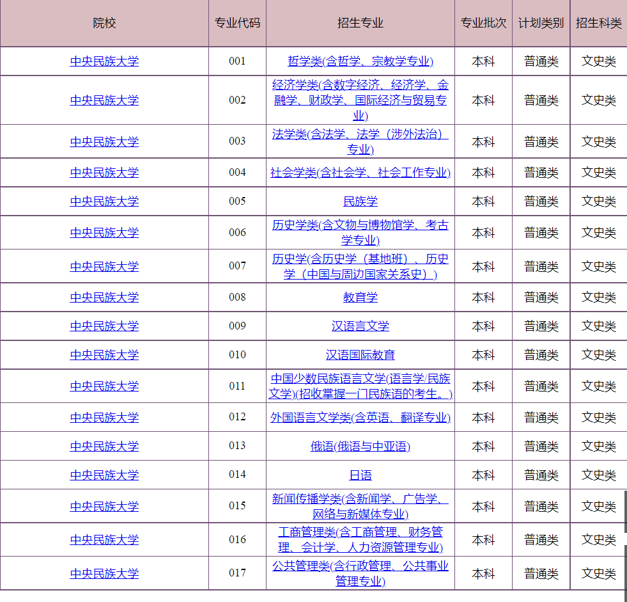Open 法学类(含法学、法学(涉外法治)专业) link
The image size is (627, 602).
tap(360, 141)
